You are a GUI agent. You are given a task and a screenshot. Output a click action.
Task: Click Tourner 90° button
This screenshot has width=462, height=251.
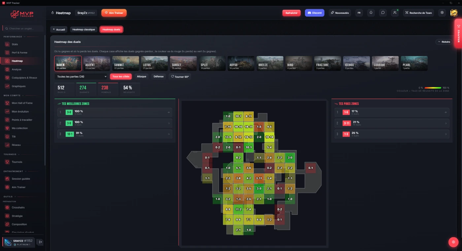[180, 77]
